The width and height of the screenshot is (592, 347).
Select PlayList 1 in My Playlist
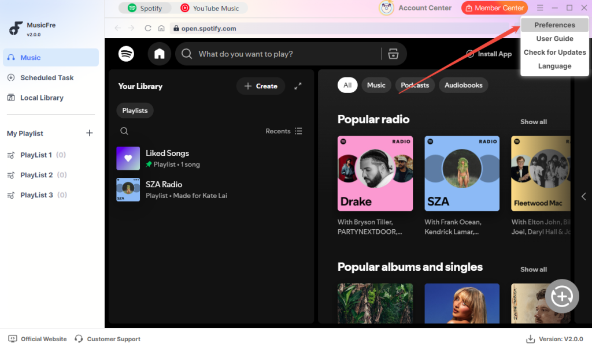tap(36, 155)
